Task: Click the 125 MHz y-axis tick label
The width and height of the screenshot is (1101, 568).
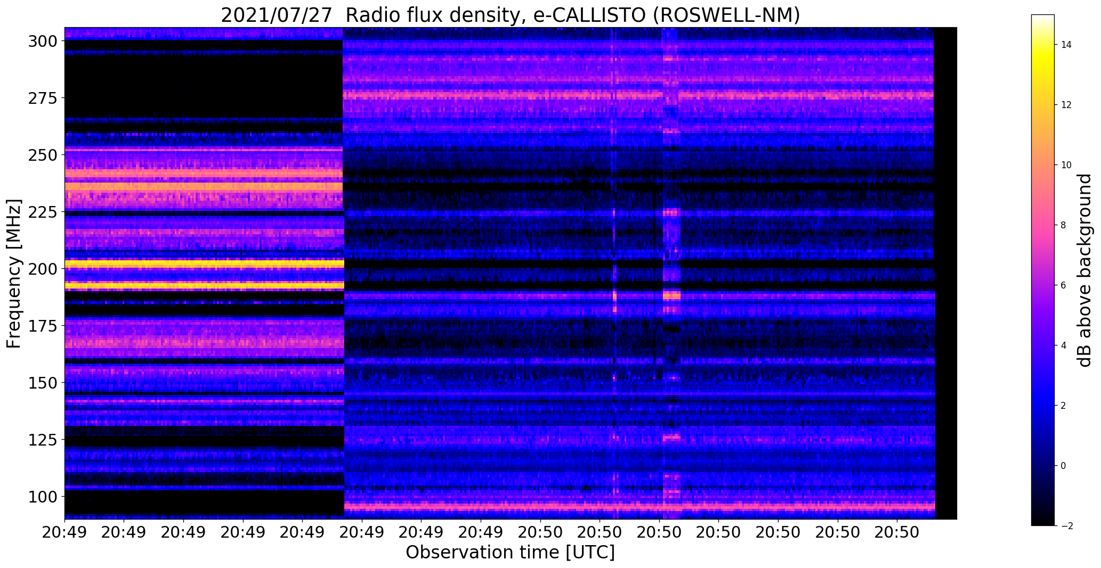Action: click(43, 440)
